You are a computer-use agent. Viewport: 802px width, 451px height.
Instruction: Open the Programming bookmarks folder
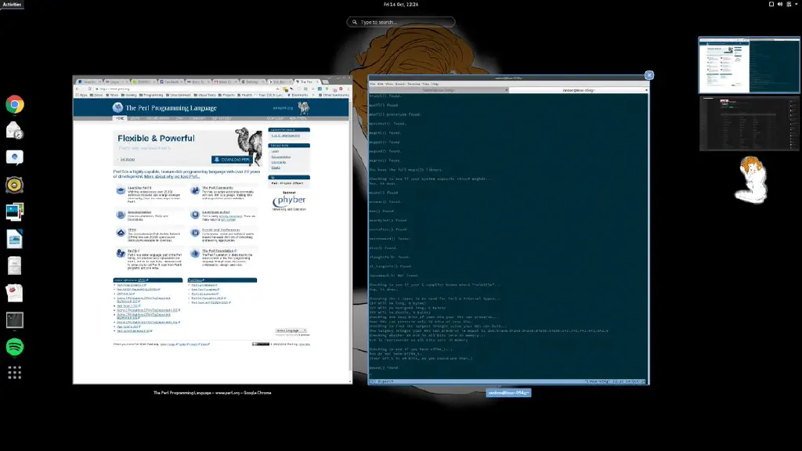pos(151,95)
